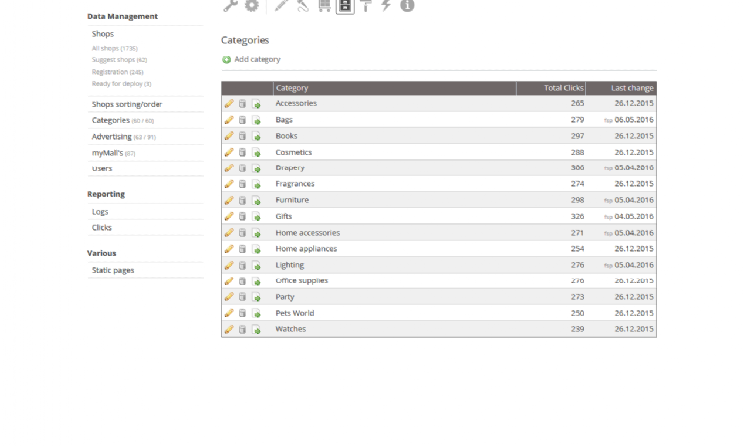Edit the Accessories category with pencil icon
This screenshot has height=446, width=743.
click(229, 103)
